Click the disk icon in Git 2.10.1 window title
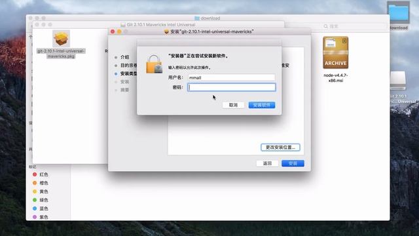This screenshot has height=236, width=419. (123, 25)
